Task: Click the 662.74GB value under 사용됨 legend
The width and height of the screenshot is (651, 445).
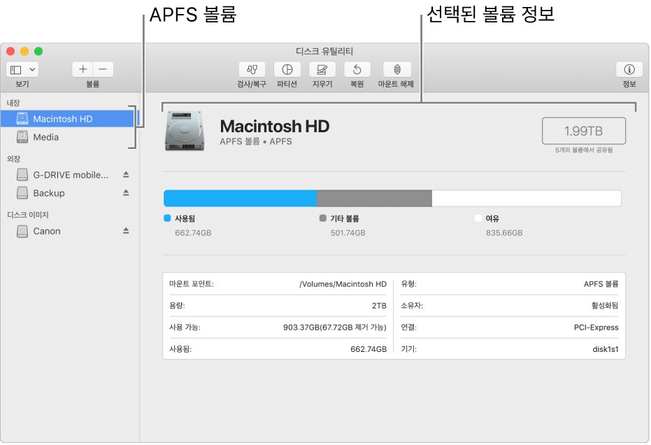Action: pyautogui.click(x=193, y=233)
